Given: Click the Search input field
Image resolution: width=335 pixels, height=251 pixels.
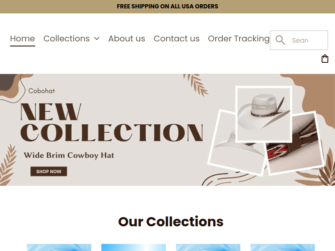Looking at the screenshot, I should pos(299,40).
